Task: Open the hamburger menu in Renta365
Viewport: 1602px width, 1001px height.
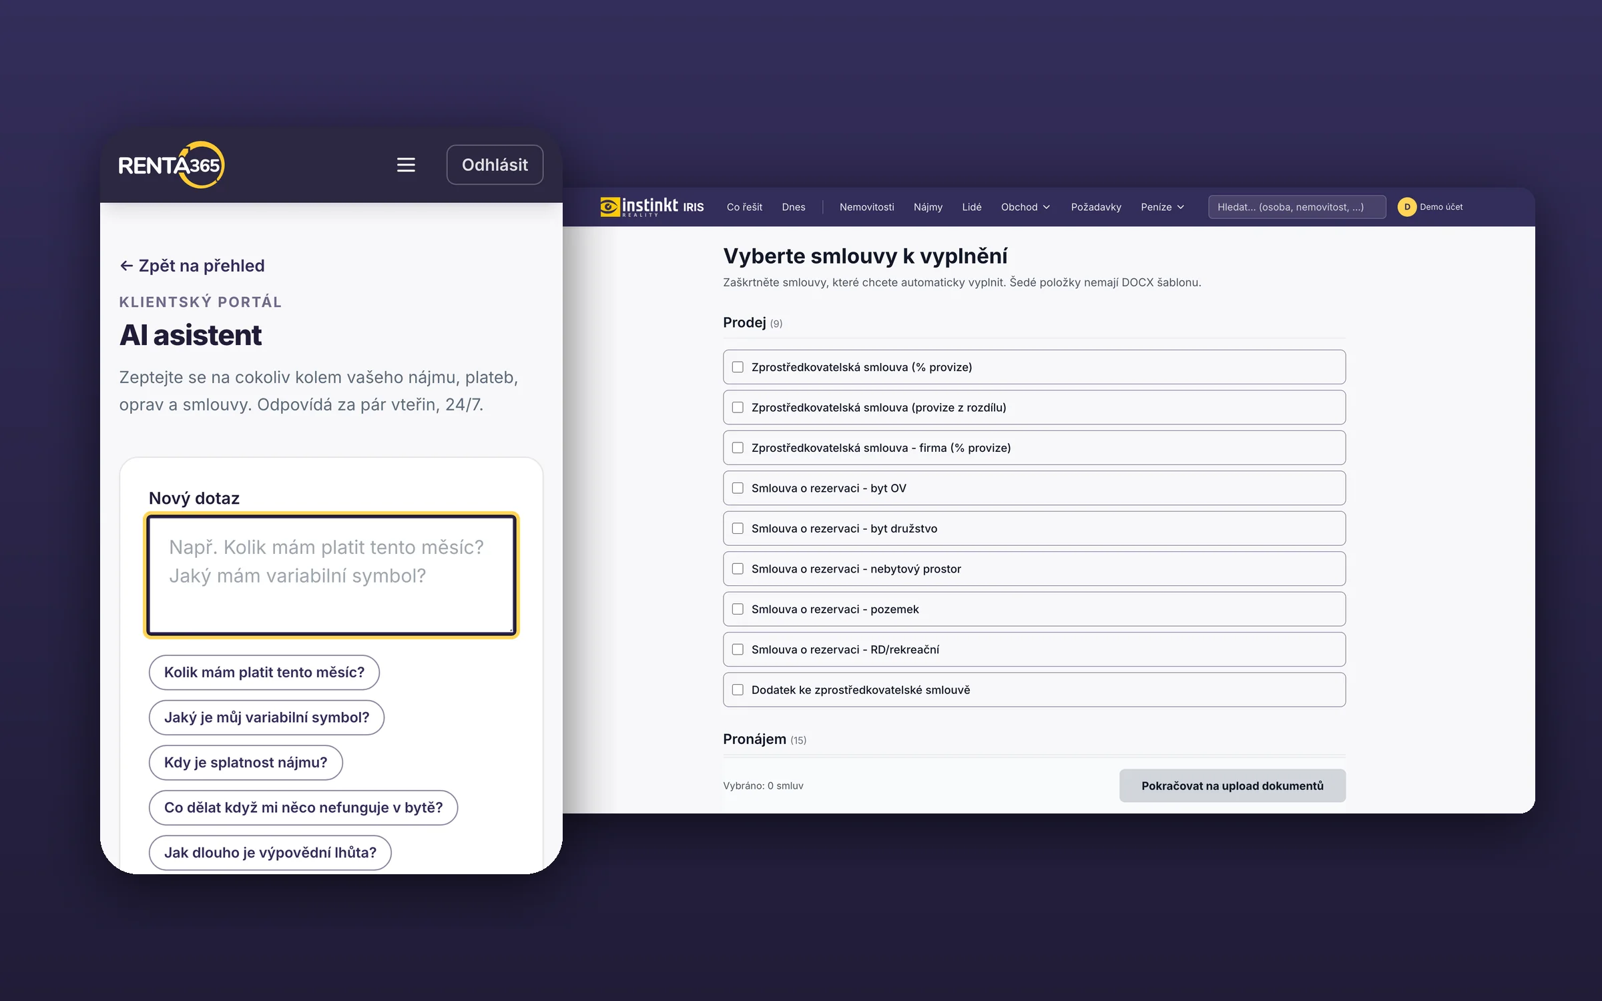Action: [406, 165]
